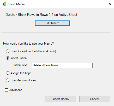Click the 'Insert Button' option label text
This screenshot has height=106, width=114.
tap(19, 58)
